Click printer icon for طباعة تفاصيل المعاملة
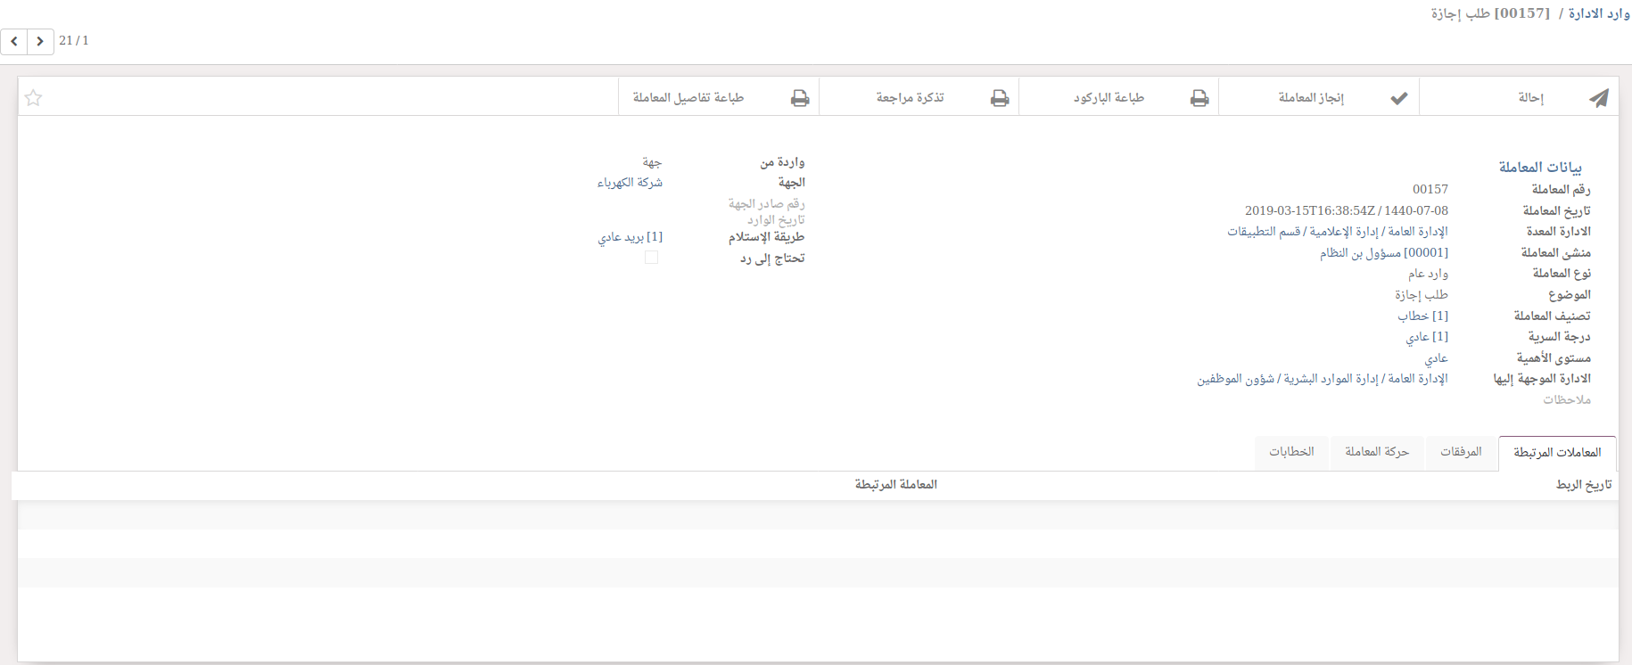Screen dimensions: 1632x665 click(800, 98)
